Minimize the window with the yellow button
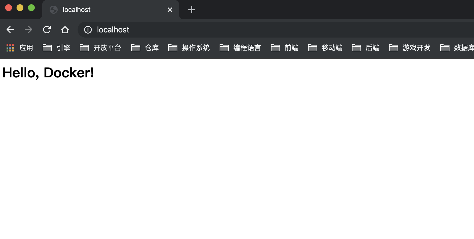Image resolution: width=474 pixels, height=239 pixels. tap(20, 8)
